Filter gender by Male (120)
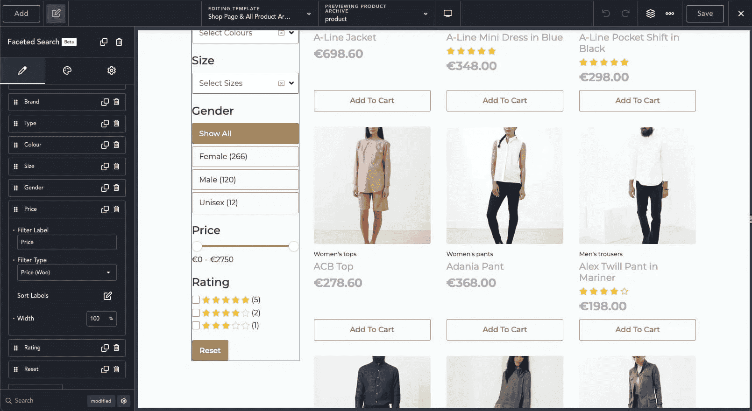The width and height of the screenshot is (752, 411). [245, 180]
